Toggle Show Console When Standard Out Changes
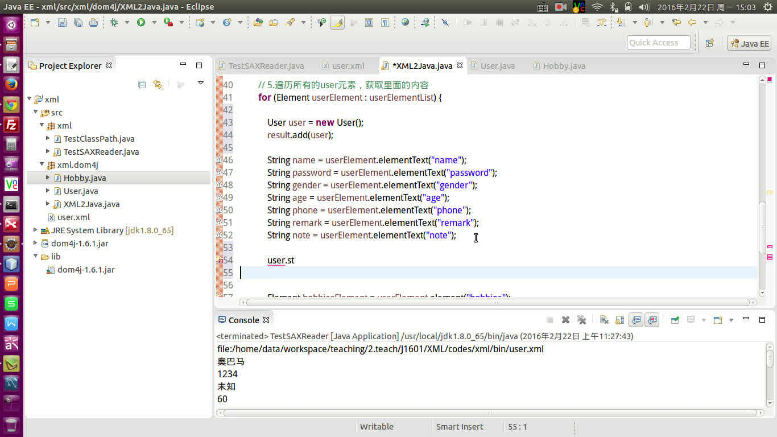The width and height of the screenshot is (777, 437). (637, 319)
